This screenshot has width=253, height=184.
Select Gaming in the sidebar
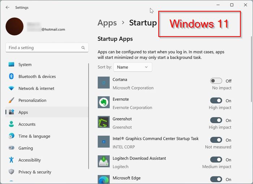pos(47,148)
